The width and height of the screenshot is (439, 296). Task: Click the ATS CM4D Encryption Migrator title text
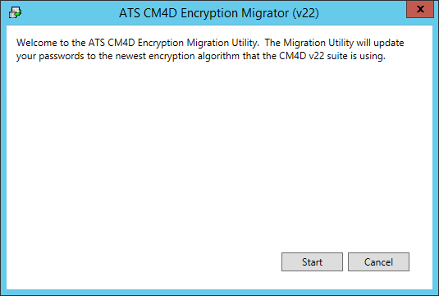[x=218, y=13]
